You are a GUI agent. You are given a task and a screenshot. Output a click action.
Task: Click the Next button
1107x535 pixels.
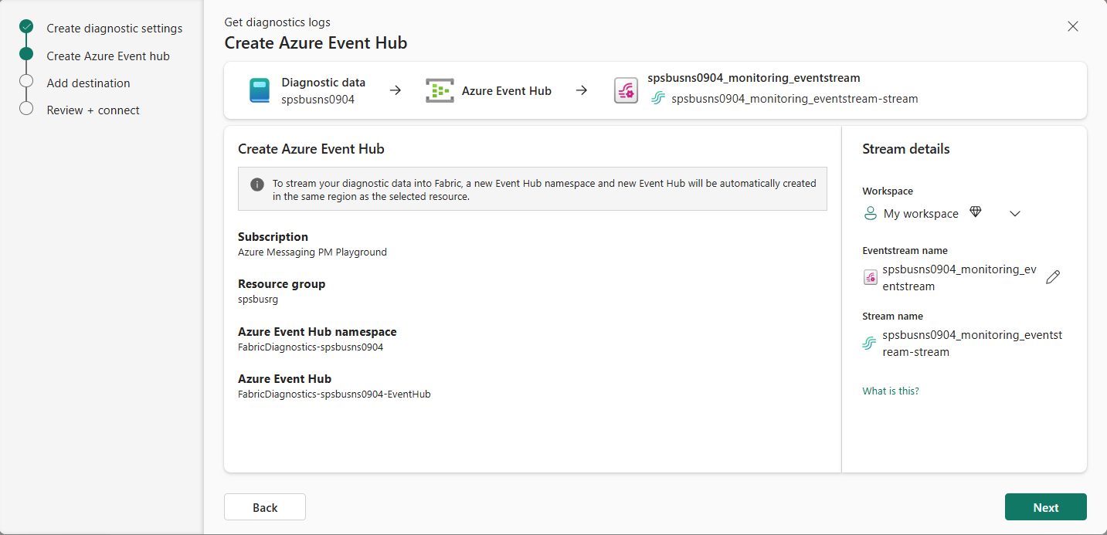(1046, 507)
